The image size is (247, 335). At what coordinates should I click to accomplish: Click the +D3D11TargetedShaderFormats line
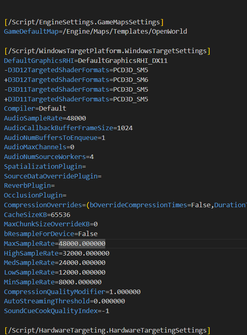[76, 99]
